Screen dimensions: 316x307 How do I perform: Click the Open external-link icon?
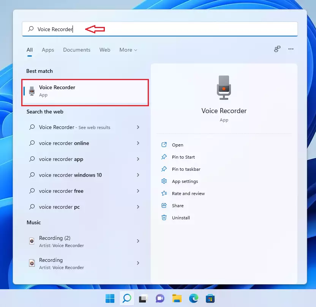pyautogui.click(x=164, y=145)
